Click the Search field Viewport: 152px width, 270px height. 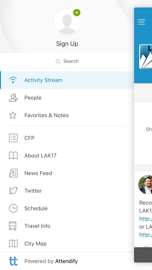[x=67, y=61]
